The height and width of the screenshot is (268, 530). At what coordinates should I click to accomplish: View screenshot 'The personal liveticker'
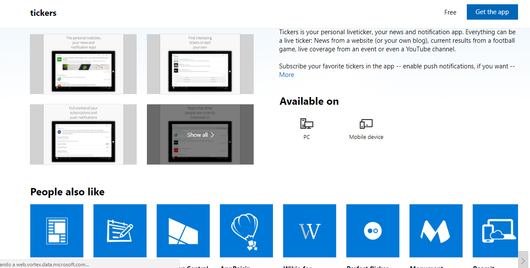(x=83, y=64)
